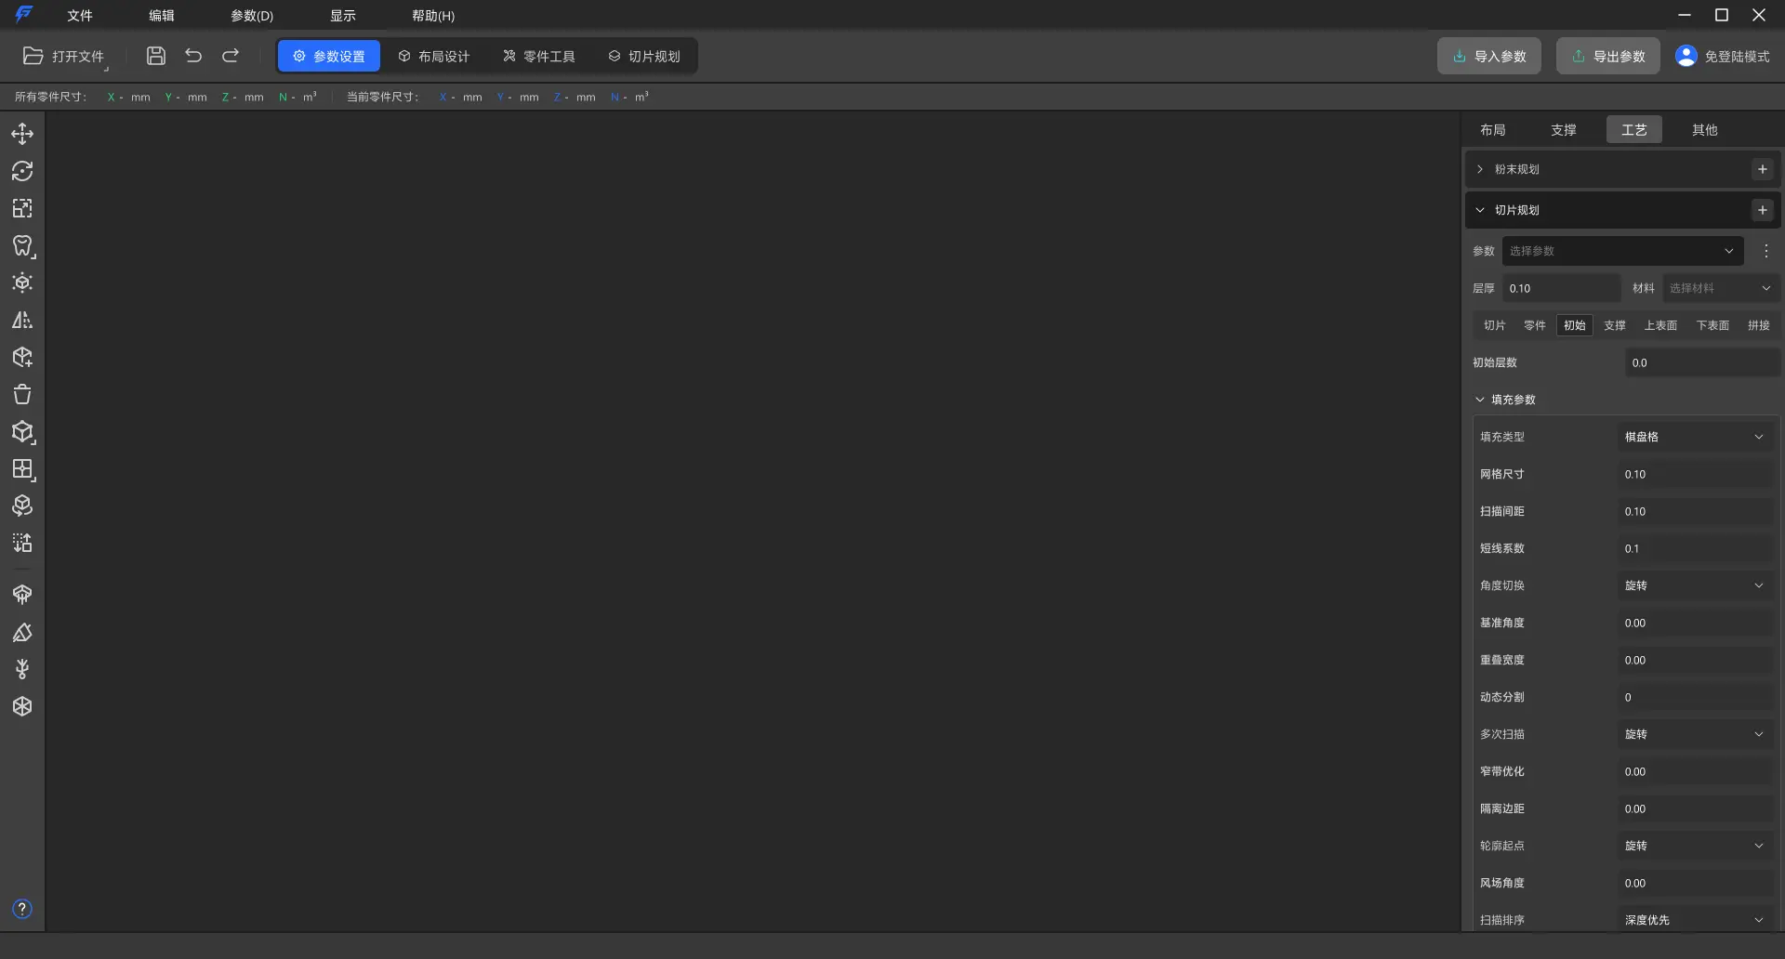Click the plus icon beside 粉末规划
The height and width of the screenshot is (959, 1785).
[1762, 169]
